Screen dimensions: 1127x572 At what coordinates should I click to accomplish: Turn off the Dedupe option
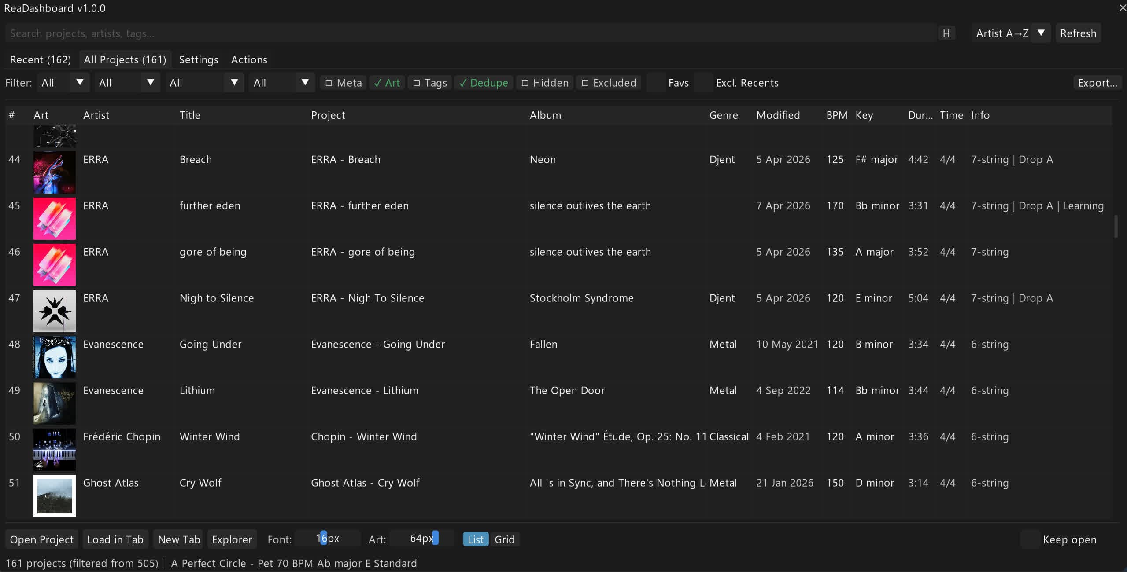483,83
